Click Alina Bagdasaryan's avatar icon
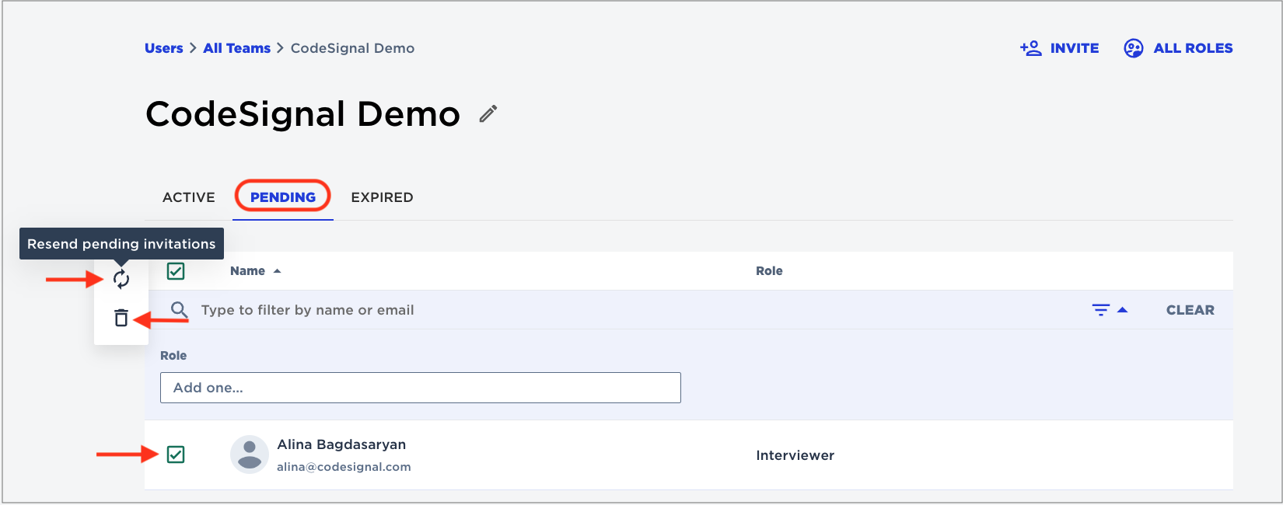Image resolution: width=1283 pixels, height=505 pixels. 250,454
